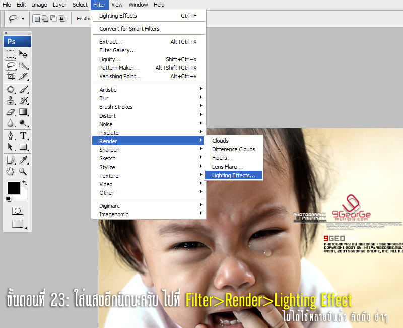Open the View menu
The image size is (403, 328).
coord(117,5)
